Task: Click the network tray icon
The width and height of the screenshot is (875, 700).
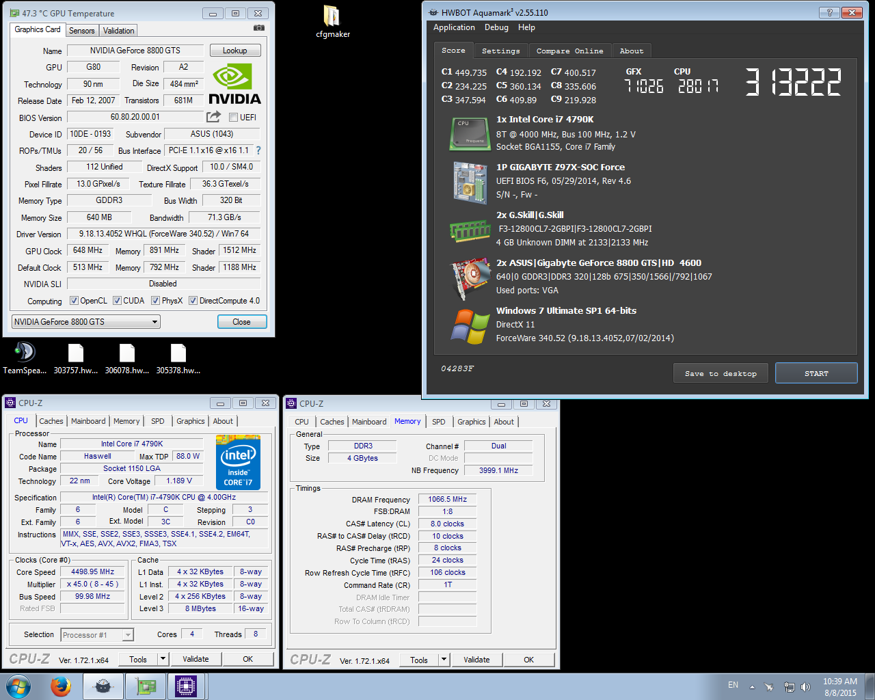Action: coord(789,687)
